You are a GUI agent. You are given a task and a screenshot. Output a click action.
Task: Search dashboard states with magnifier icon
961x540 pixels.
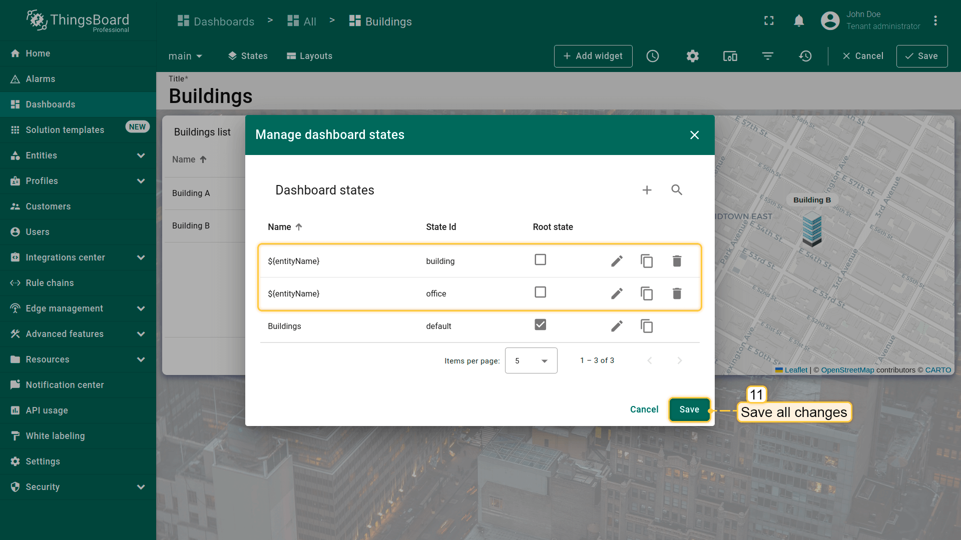coord(677,190)
